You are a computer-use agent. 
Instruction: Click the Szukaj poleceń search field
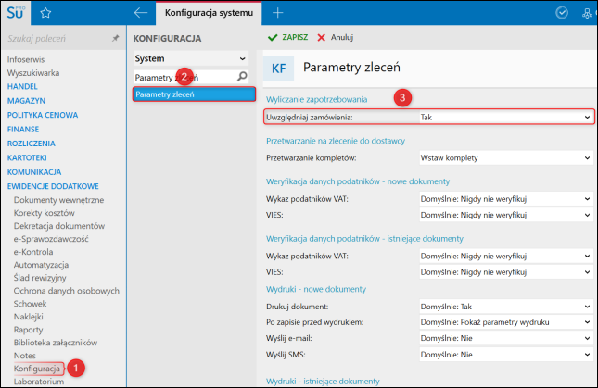[56, 39]
